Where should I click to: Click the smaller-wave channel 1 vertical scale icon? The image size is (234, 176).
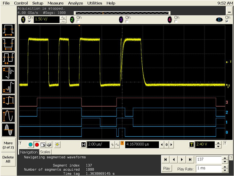pos(63,22)
